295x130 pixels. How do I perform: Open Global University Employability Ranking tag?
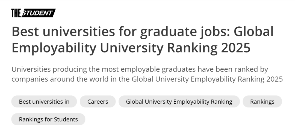[179, 101]
